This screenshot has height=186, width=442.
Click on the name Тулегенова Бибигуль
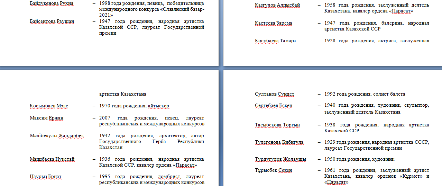click(x=279, y=142)
